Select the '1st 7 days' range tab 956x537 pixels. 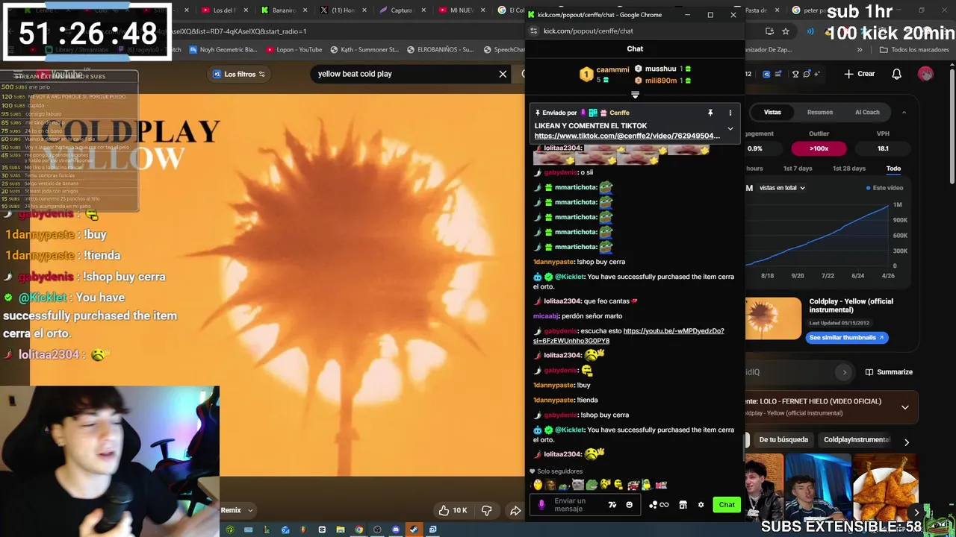[x=798, y=169]
